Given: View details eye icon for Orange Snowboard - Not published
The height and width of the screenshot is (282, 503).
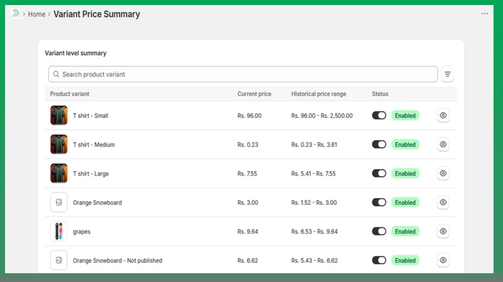Looking at the screenshot, I should click(443, 260).
